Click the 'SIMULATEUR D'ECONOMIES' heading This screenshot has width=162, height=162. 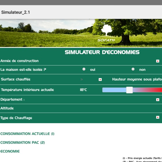pyautogui.click(x=102, y=52)
